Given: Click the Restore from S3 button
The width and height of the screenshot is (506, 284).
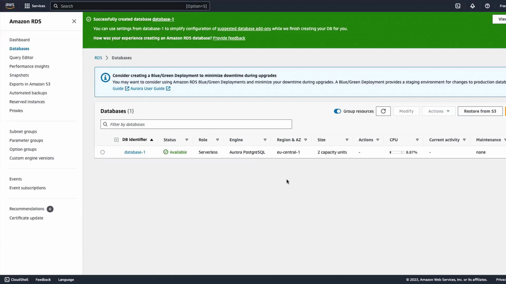Looking at the screenshot, I should (x=480, y=111).
